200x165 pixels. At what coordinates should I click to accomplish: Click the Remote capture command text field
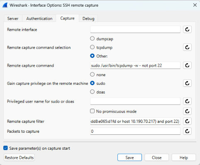pyautogui.click(x=135, y=65)
